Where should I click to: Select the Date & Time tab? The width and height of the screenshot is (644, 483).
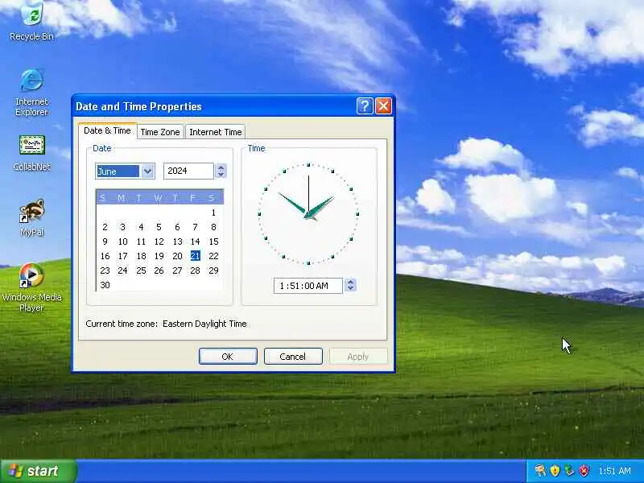click(107, 130)
